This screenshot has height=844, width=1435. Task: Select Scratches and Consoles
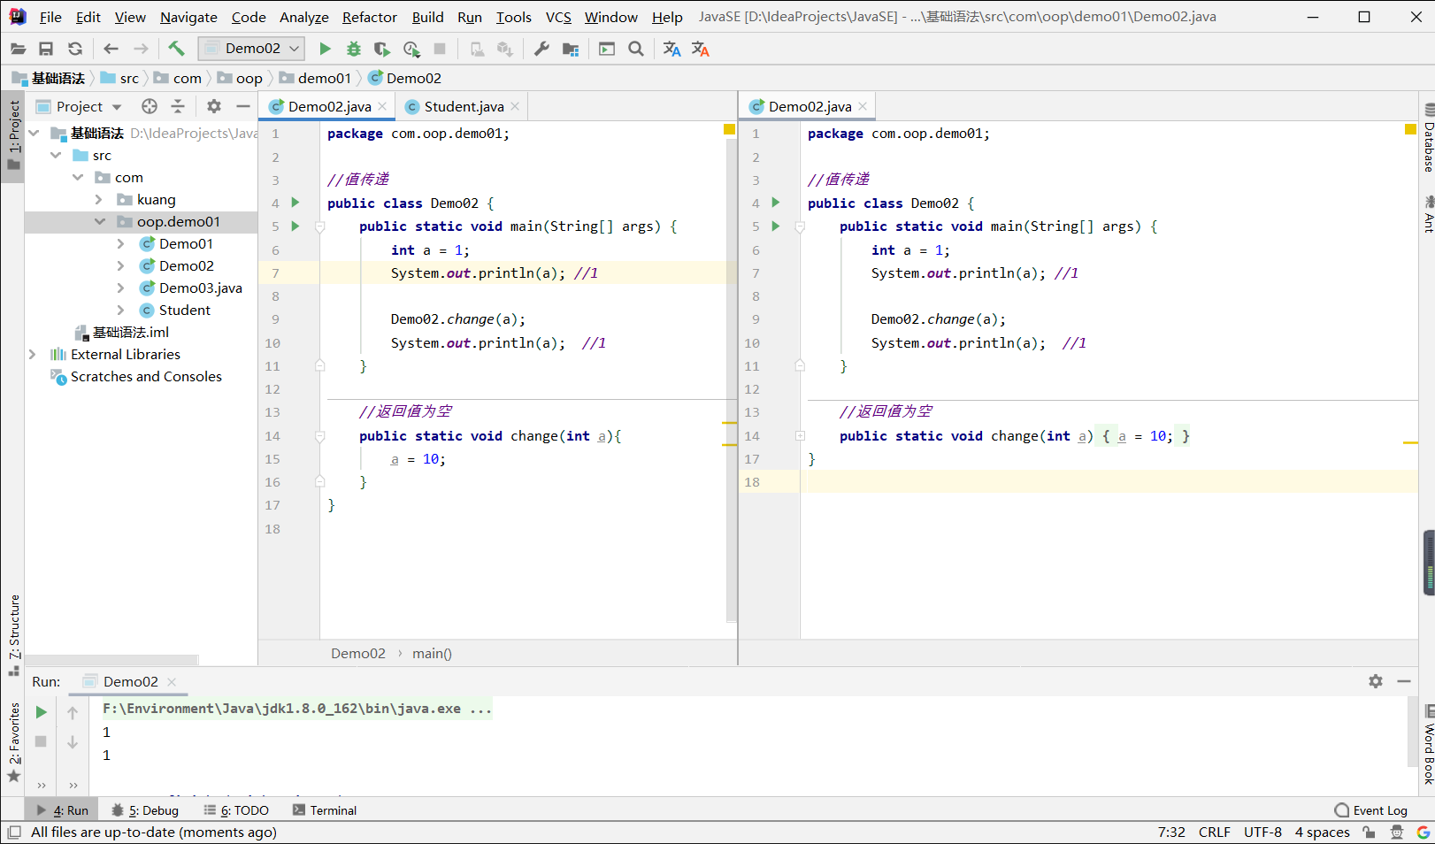point(146,376)
